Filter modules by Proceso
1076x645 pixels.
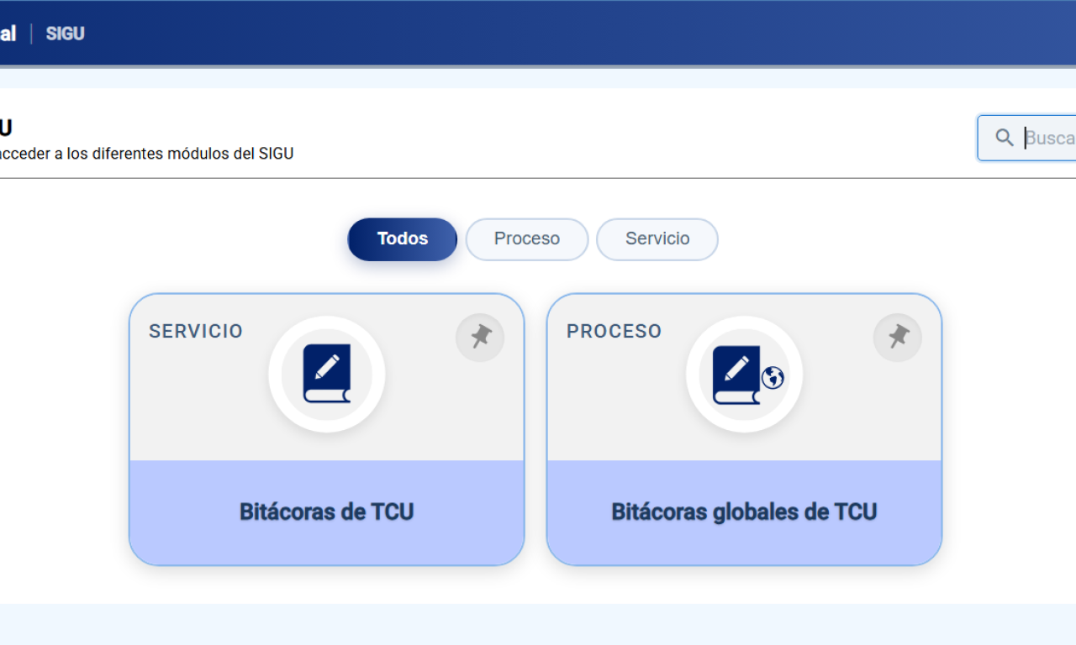pyautogui.click(x=527, y=239)
